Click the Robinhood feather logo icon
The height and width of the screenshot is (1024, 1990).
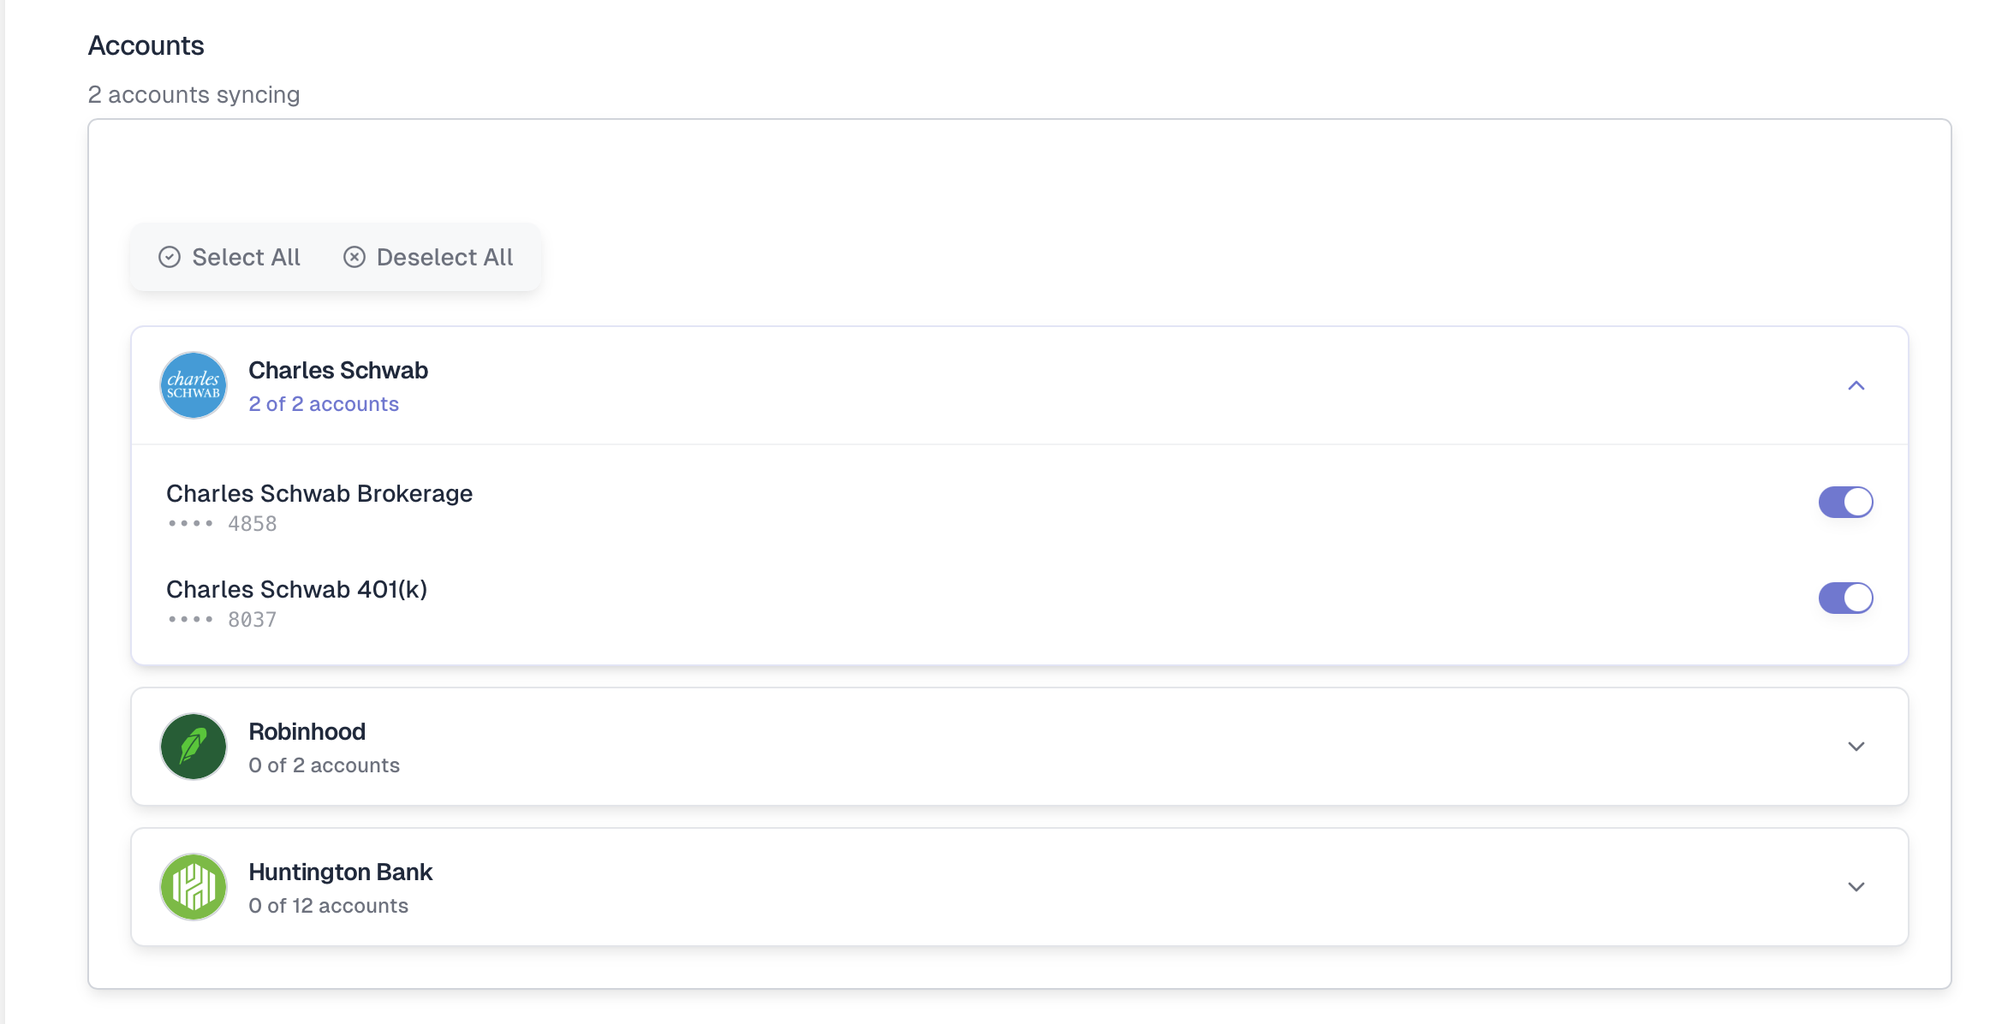click(x=194, y=746)
